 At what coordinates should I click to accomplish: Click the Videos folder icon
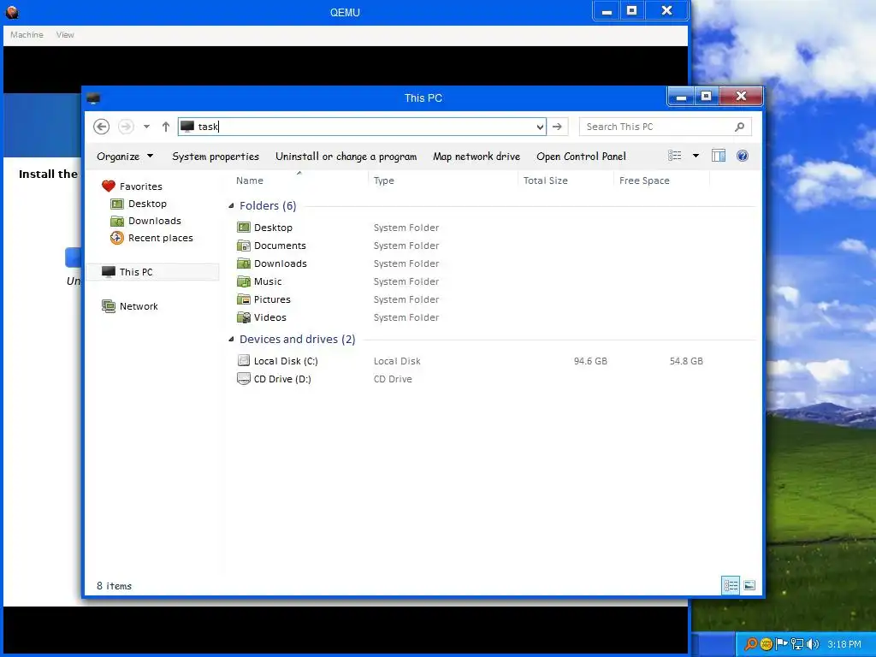pyautogui.click(x=244, y=317)
